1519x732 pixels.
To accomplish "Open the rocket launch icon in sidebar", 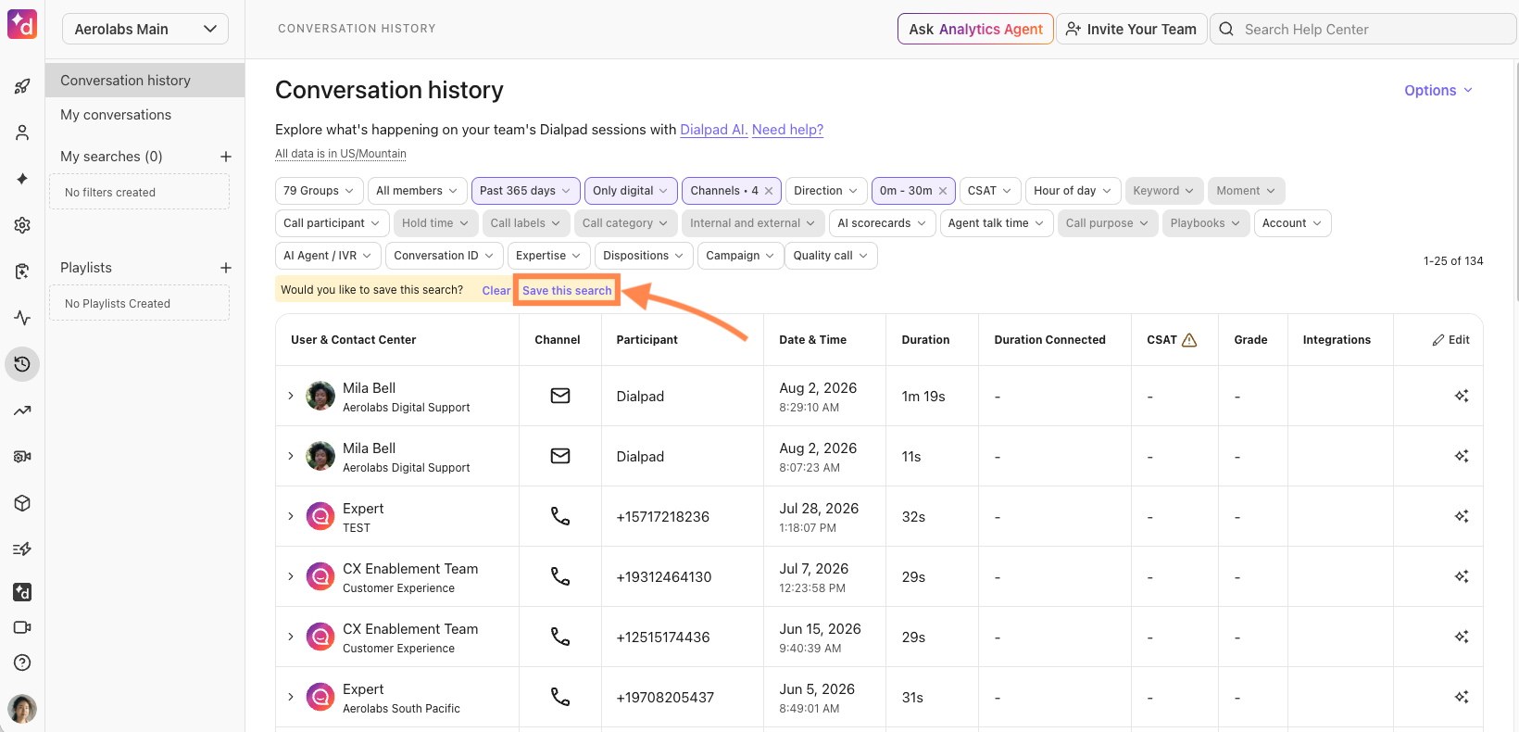I will pos(22,86).
